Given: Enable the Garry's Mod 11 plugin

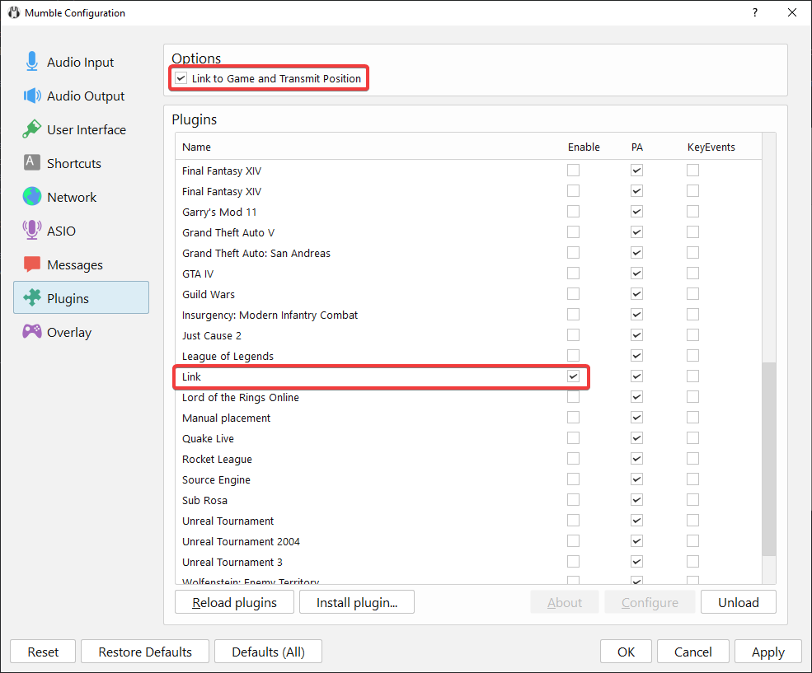Looking at the screenshot, I should click(x=573, y=212).
